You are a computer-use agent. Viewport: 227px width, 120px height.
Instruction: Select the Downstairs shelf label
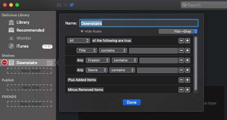[x=27, y=63]
